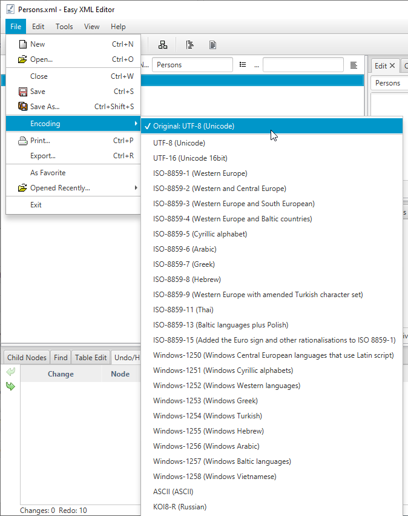Image resolution: width=408 pixels, height=516 pixels.
Task: Click the empty input field after the ellipsis
Action: tap(303, 65)
